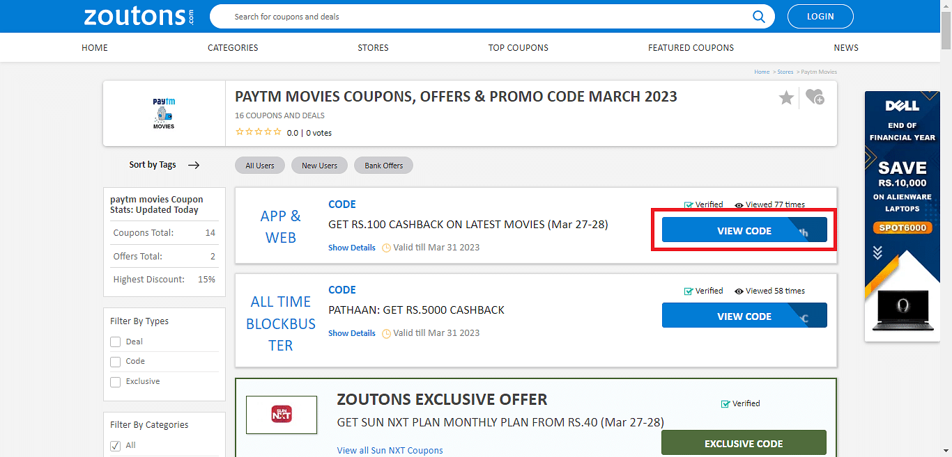Click the rating stars for Paytm Movies
This screenshot has width=952, height=457.
(259, 132)
